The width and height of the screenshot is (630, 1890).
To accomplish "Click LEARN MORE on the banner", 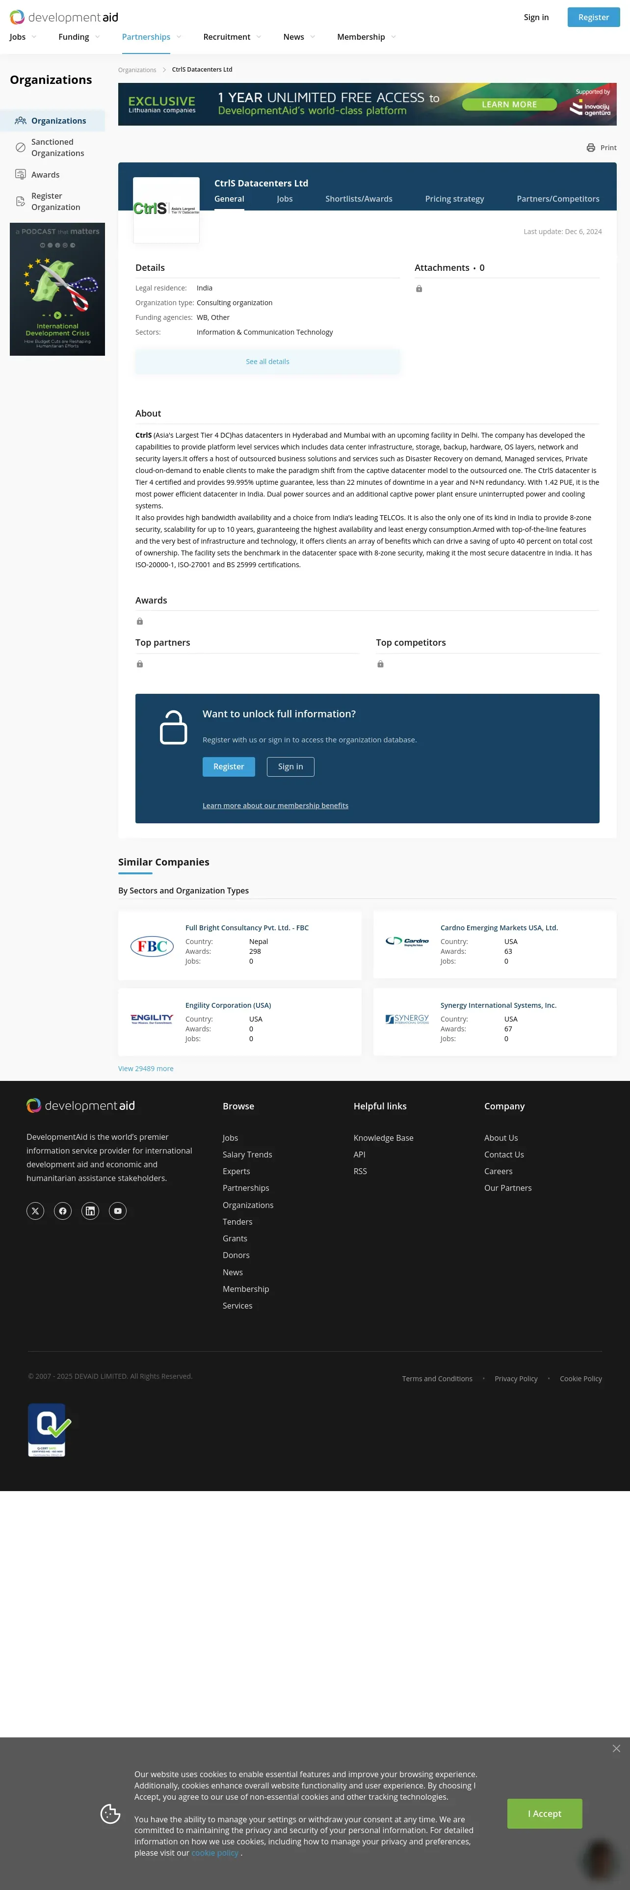I will point(509,105).
